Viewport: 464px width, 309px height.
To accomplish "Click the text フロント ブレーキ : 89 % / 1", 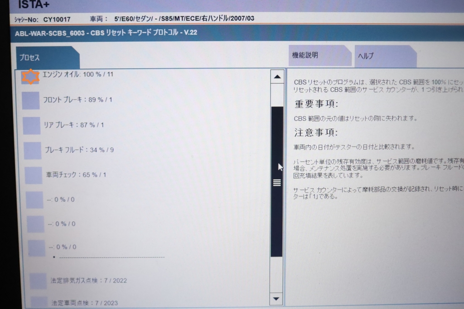I will pos(77,100).
